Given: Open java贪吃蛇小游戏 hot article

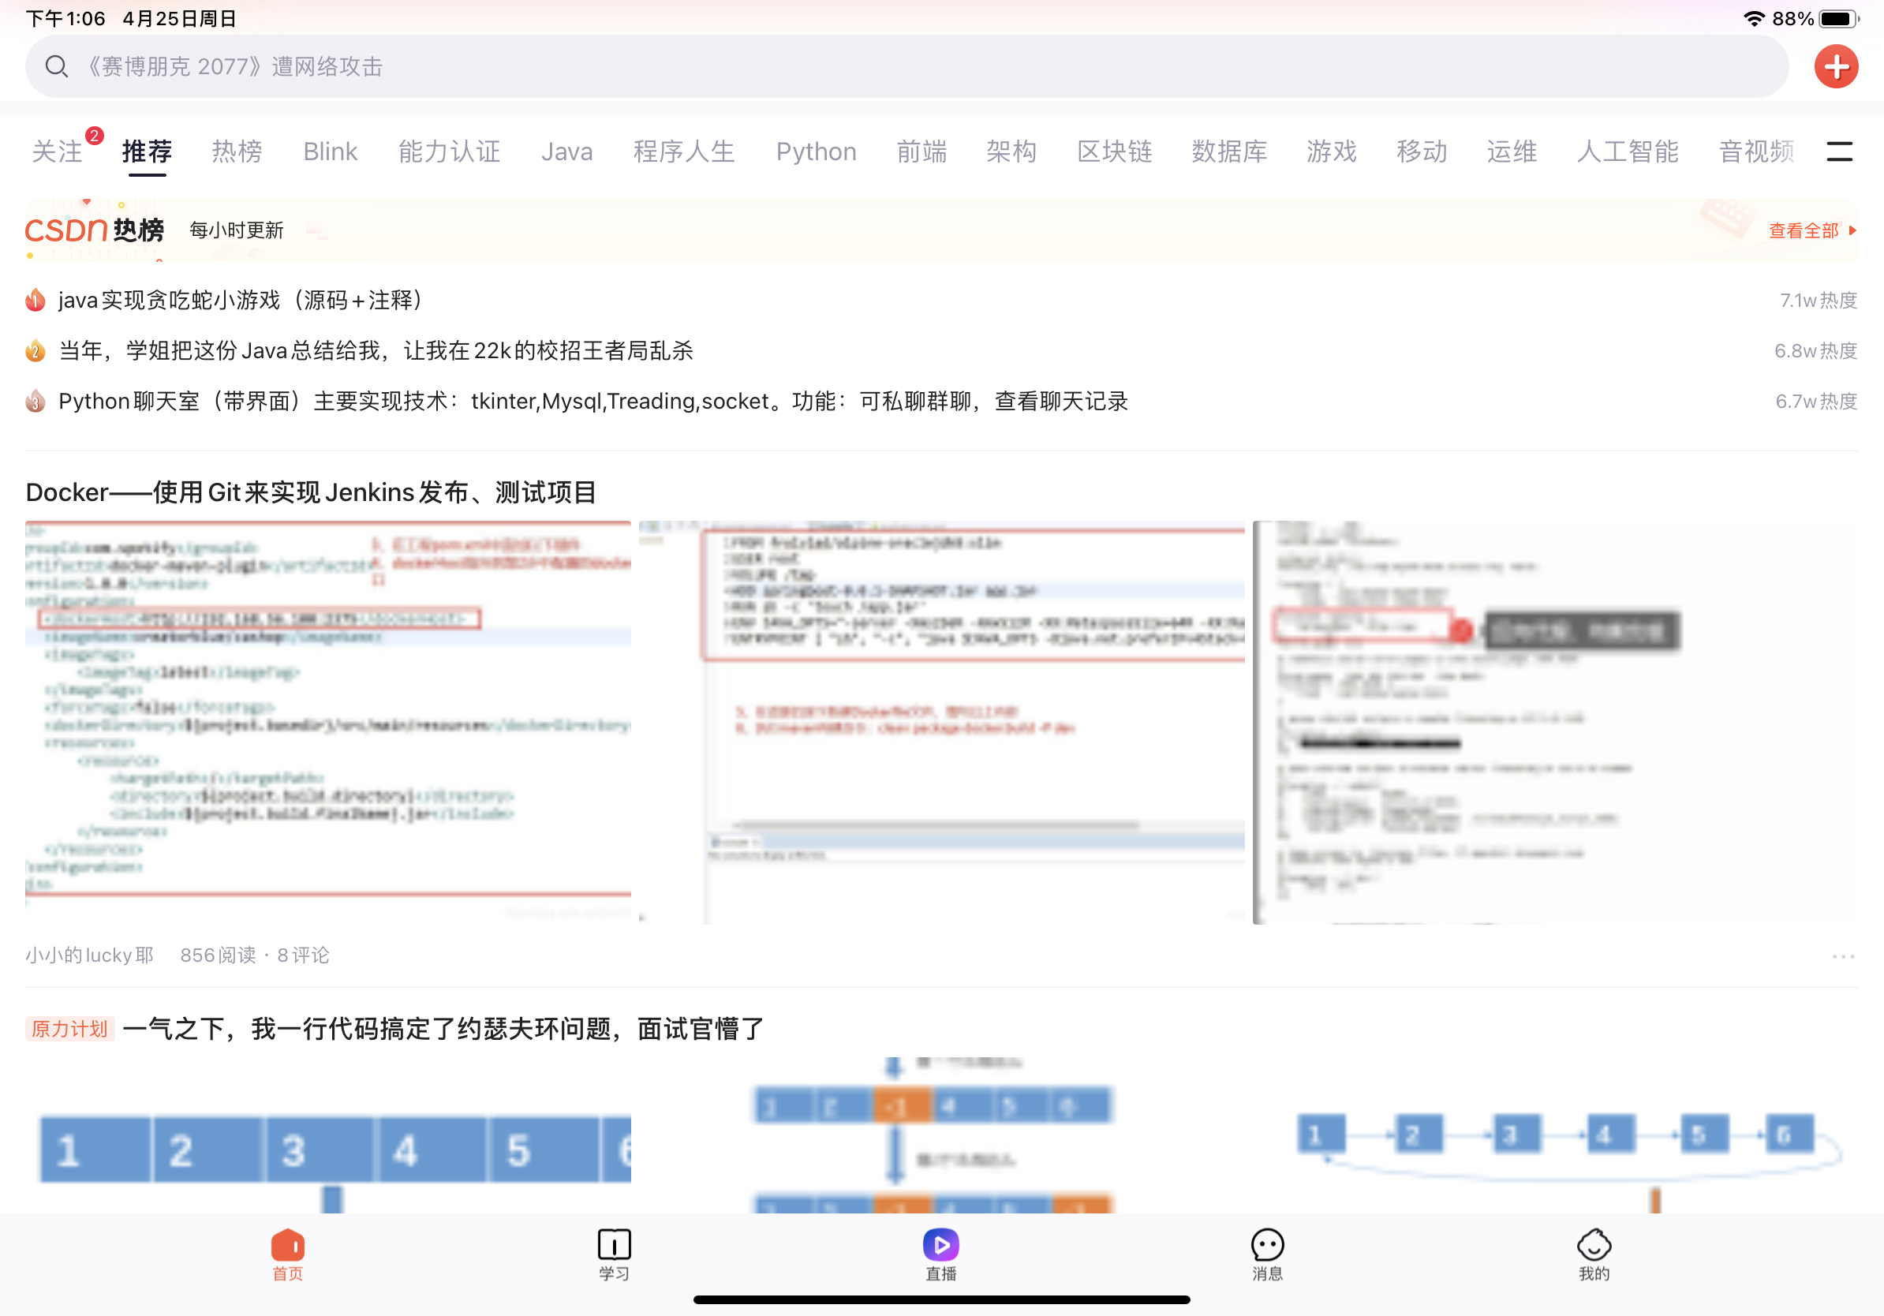Looking at the screenshot, I should click(x=240, y=301).
